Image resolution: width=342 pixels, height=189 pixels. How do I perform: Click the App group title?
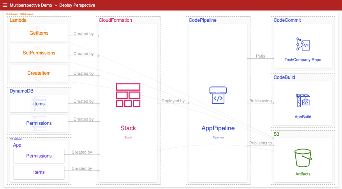(17, 145)
